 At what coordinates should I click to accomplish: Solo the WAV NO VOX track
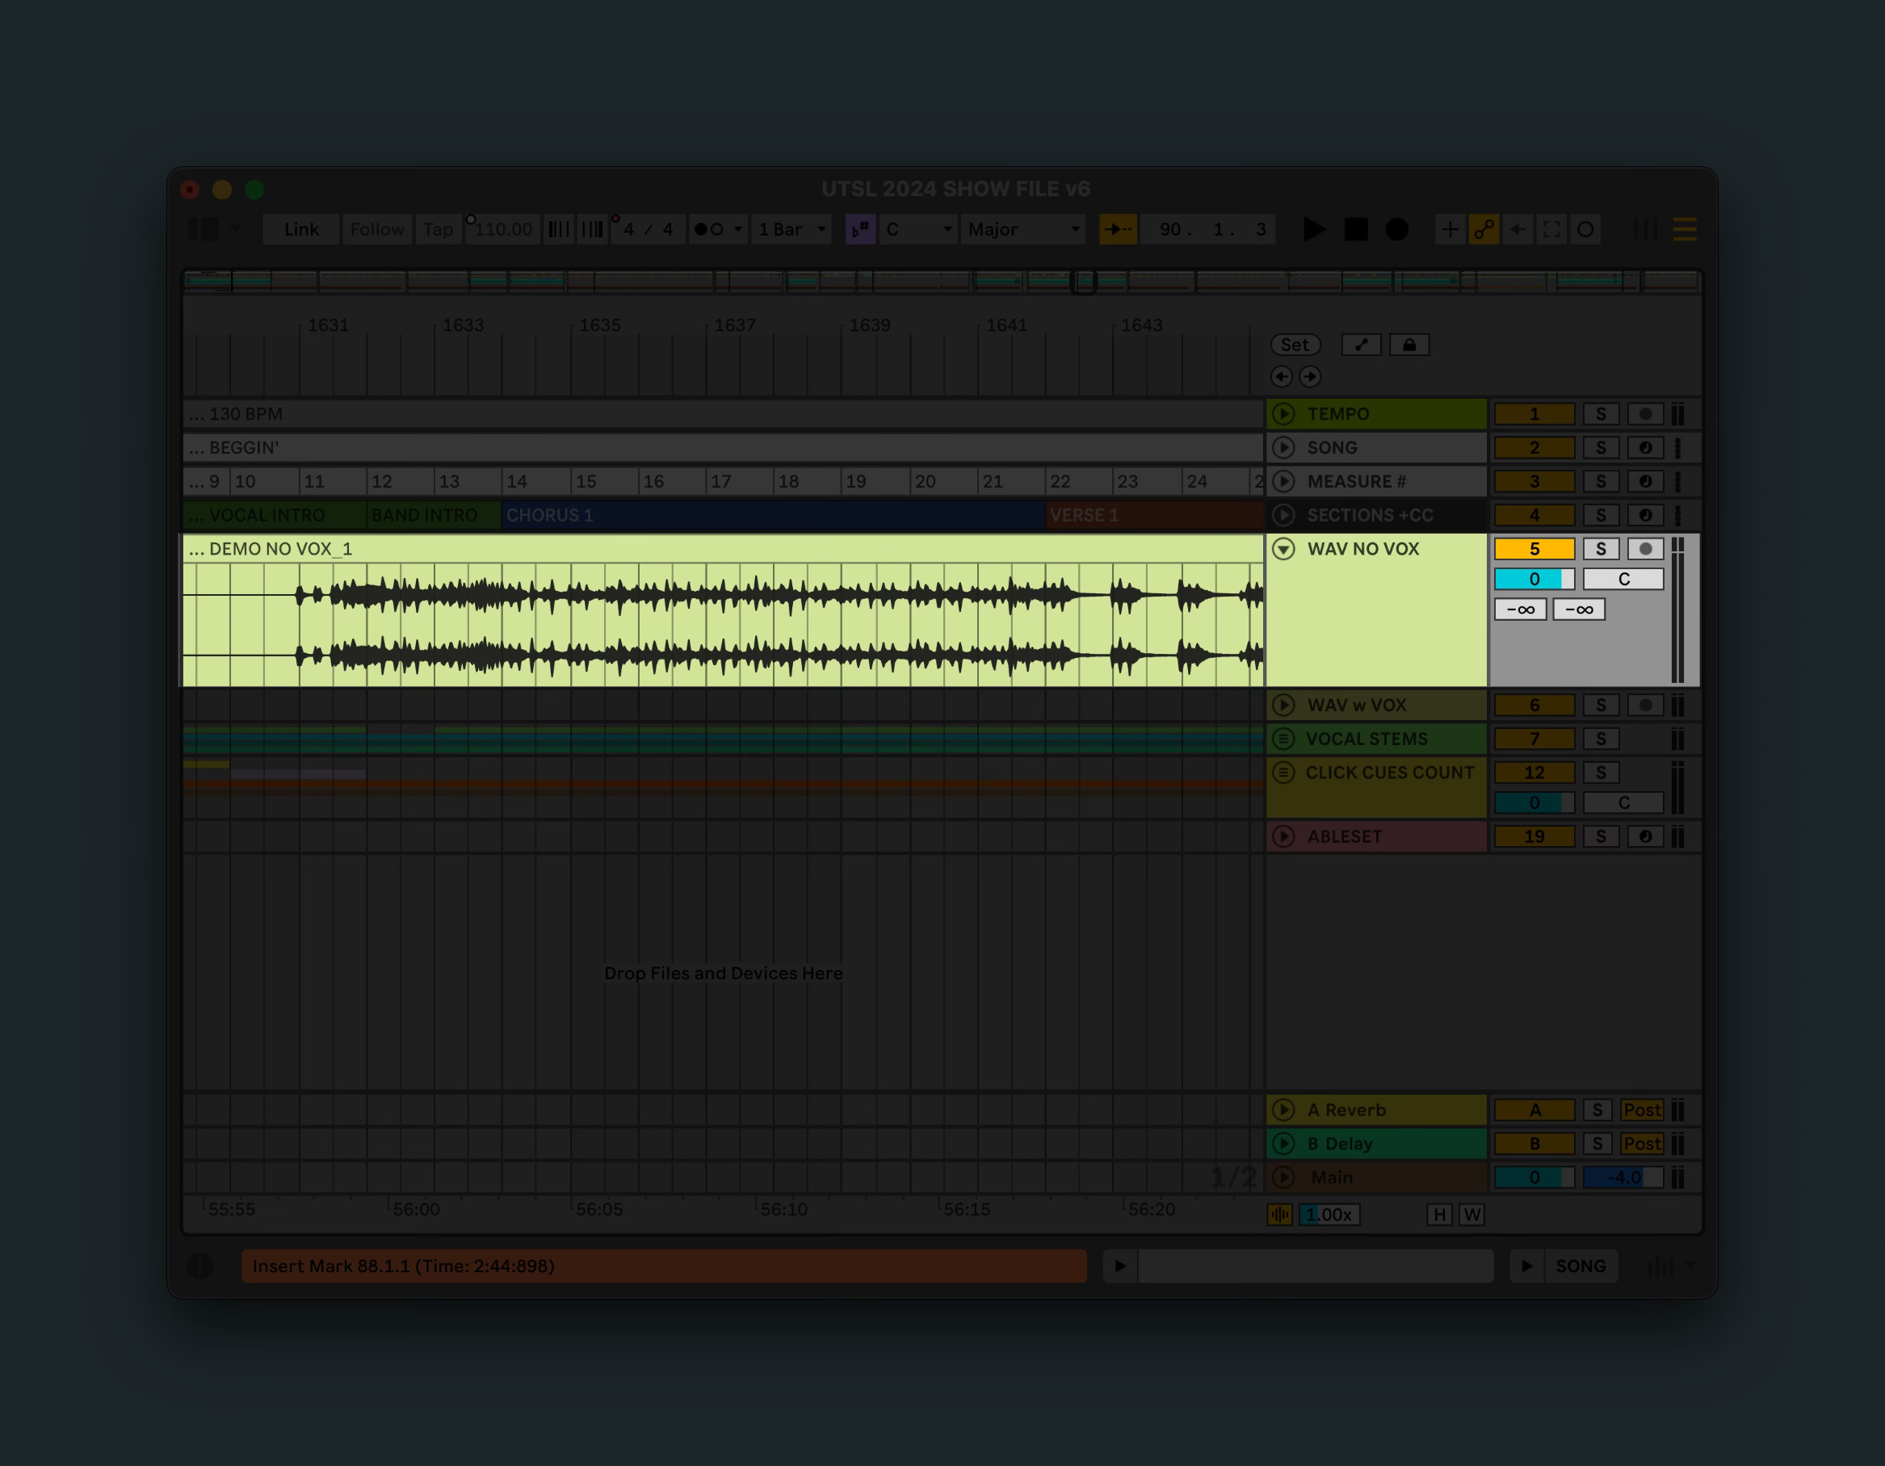(1601, 549)
